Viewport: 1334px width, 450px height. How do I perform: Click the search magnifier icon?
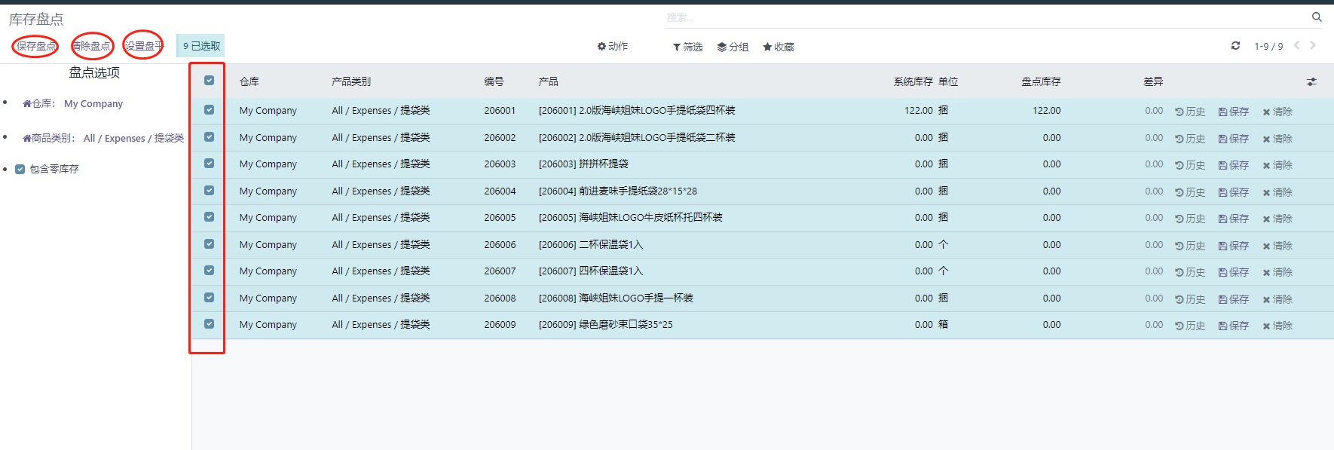click(x=1317, y=17)
